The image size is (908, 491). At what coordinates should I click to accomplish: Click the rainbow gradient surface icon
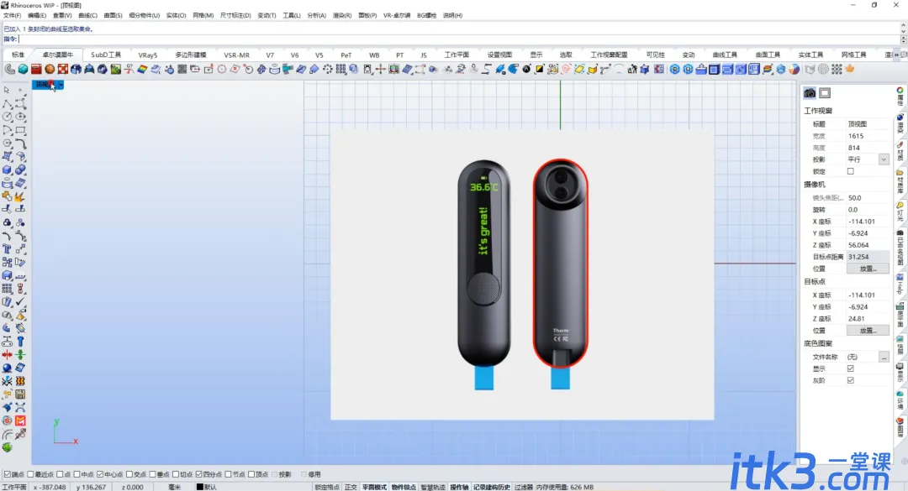click(142, 70)
